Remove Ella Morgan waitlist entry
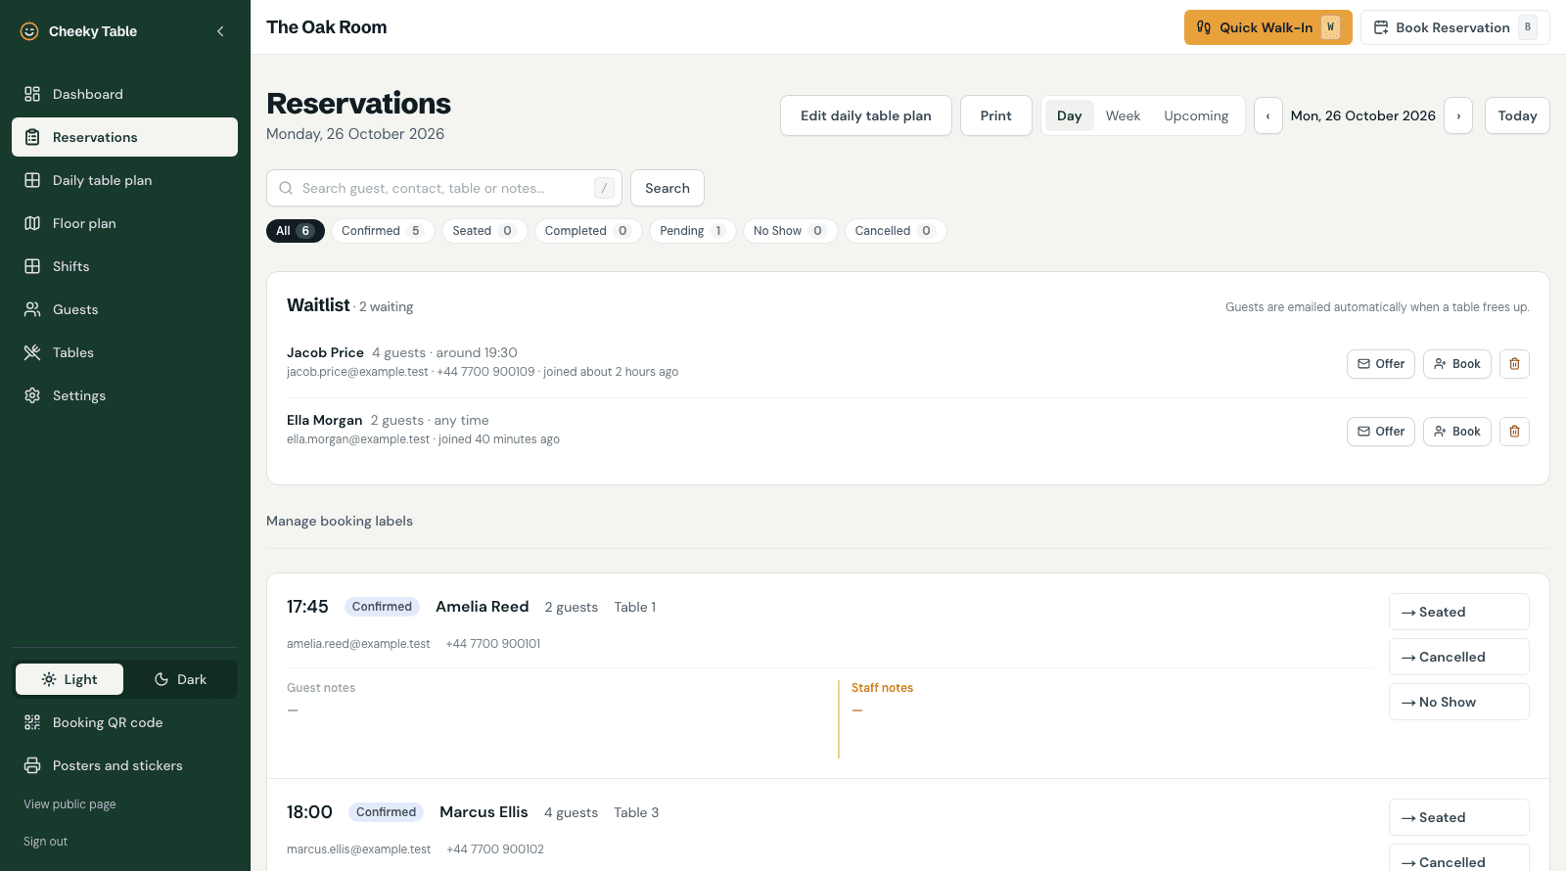The image size is (1566, 871). 1514,432
